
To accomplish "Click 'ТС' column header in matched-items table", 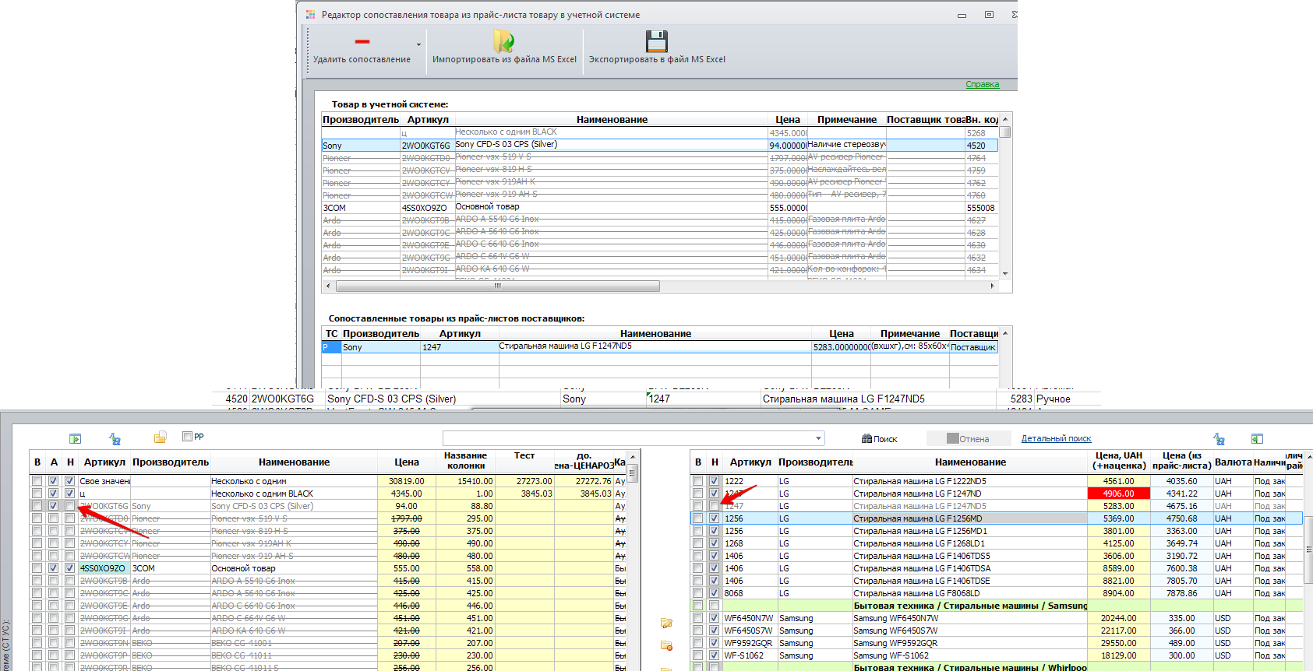I will click(x=331, y=333).
